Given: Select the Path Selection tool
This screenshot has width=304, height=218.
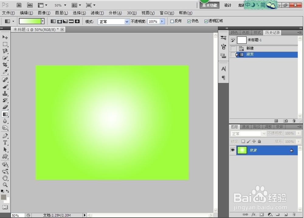Looking at the screenshot, I should (x=5, y=149).
